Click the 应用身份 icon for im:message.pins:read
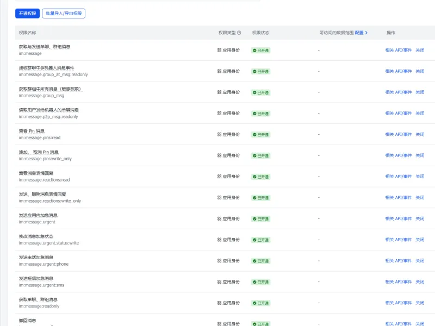This screenshot has width=435, height=326. (220, 134)
